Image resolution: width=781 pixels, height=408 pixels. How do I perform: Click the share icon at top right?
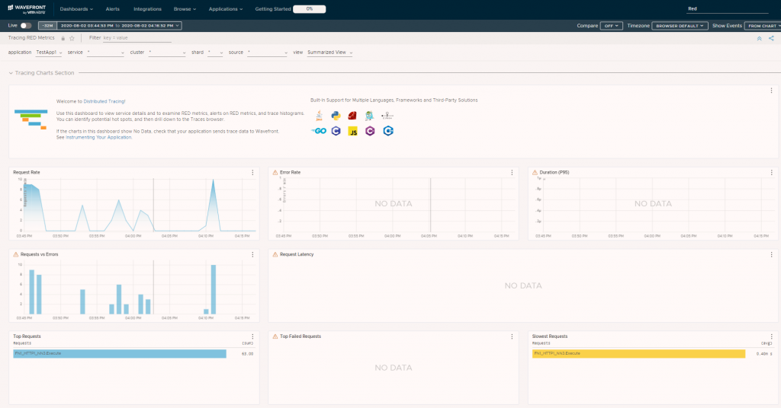click(771, 38)
